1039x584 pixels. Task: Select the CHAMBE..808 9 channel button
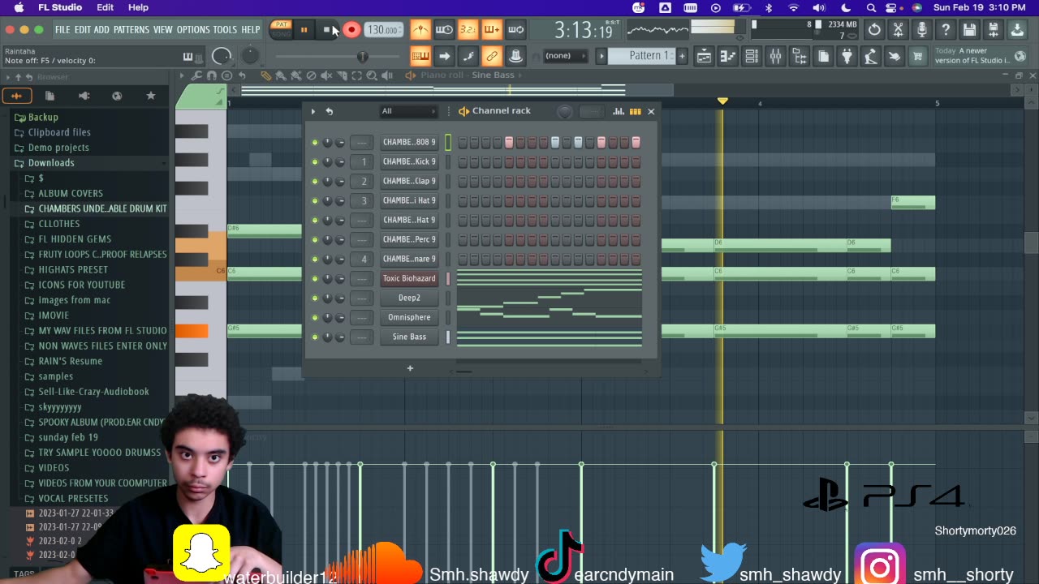pos(409,142)
